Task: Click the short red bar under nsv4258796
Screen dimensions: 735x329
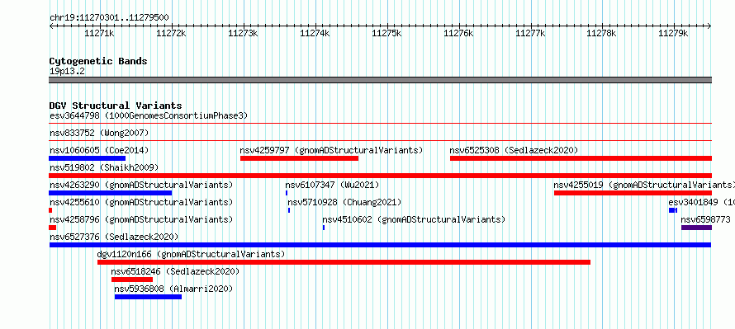Action: pos(53,228)
